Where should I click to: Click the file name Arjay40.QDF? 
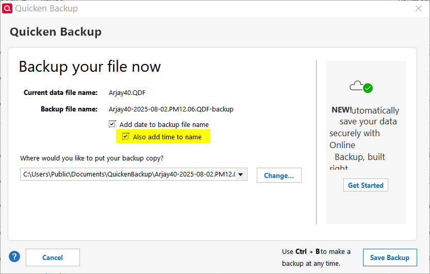coord(127,93)
